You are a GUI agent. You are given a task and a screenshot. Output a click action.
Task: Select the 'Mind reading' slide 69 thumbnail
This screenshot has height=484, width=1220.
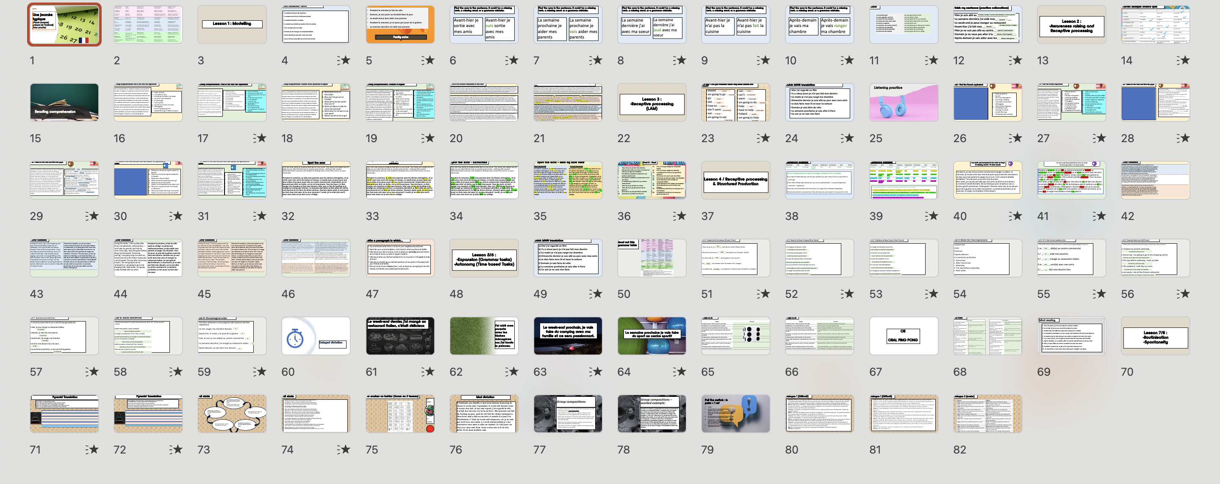click(x=1071, y=336)
